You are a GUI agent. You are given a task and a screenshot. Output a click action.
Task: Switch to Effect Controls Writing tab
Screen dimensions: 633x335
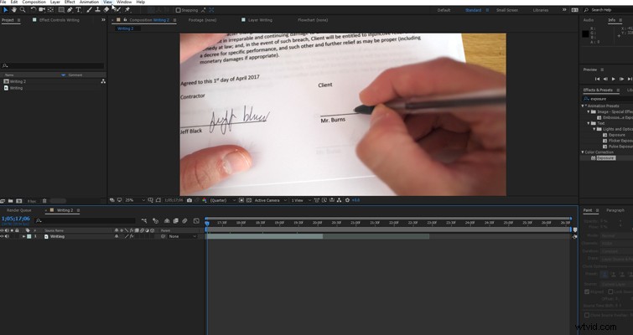[x=59, y=20]
